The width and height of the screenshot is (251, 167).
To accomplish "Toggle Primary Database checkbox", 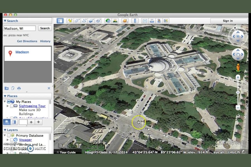I will pyautogui.click(x=9, y=136).
